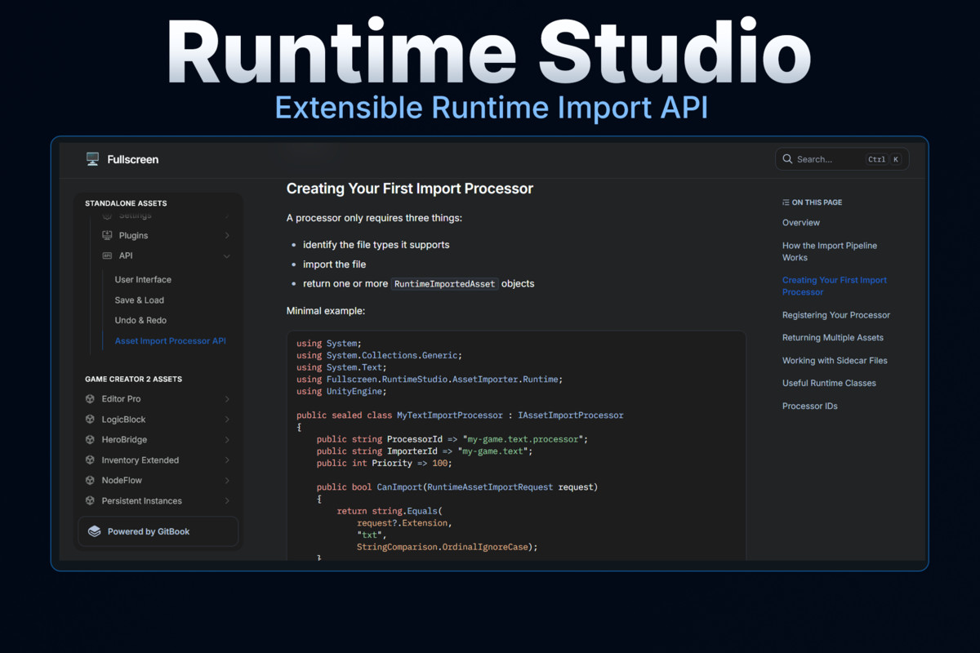This screenshot has height=653, width=980.
Task: Click the LogicBlock cube icon
Action: [90, 420]
